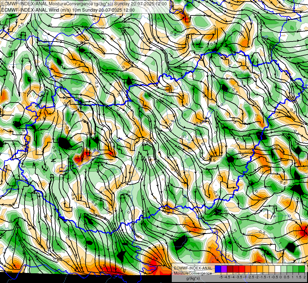Click the red swatch between -4 and -3.5

click(236, 269)
